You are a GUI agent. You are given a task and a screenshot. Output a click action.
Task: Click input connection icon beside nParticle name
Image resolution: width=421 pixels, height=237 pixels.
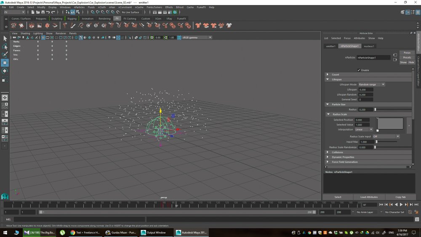pyautogui.click(x=395, y=55)
